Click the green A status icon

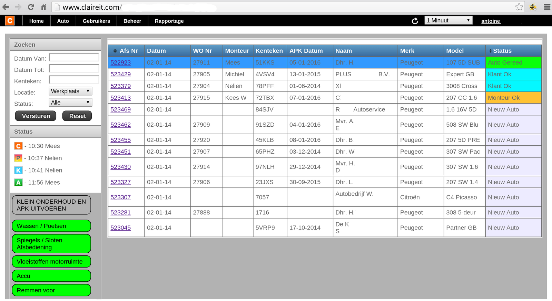click(18, 183)
